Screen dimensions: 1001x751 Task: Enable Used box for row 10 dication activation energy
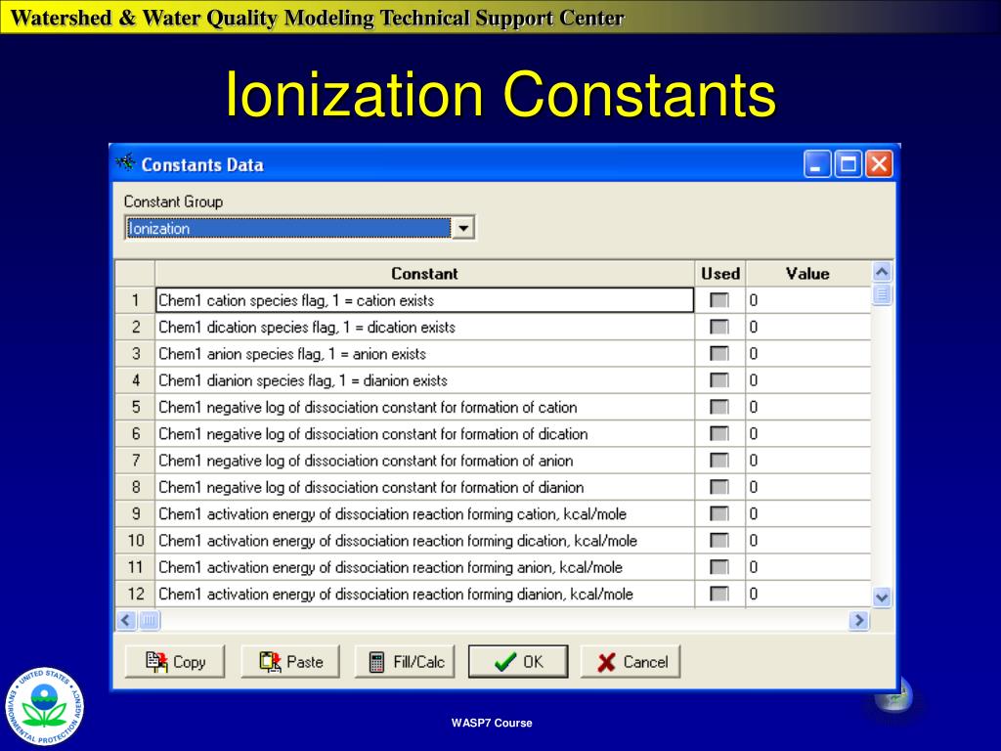(x=719, y=541)
